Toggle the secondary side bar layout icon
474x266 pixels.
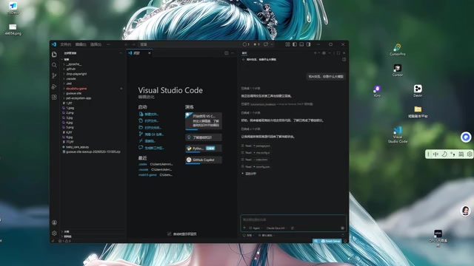[308, 44]
